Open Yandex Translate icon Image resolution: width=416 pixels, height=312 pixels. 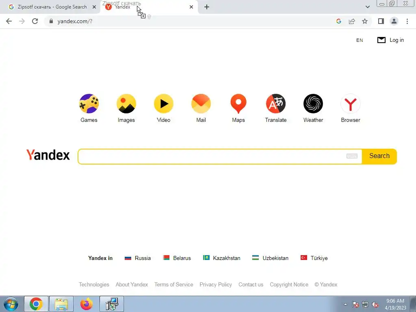coord(276,104)
